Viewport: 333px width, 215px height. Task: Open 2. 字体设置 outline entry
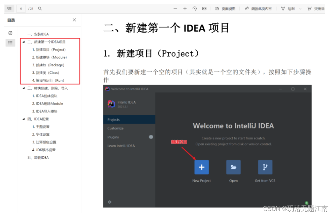(x=41, y=134)
